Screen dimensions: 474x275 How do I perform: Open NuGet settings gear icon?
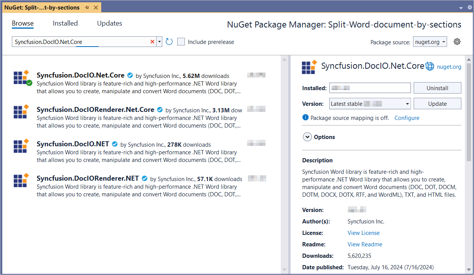pyautogui.click(x=457, y=42)
